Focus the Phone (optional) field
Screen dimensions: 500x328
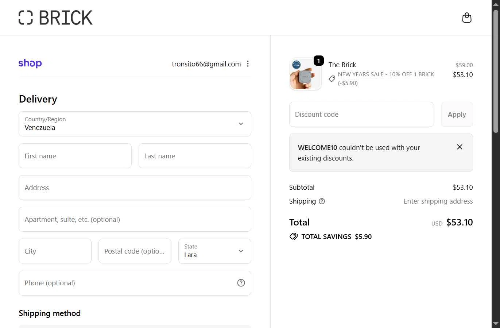(135, 283)
